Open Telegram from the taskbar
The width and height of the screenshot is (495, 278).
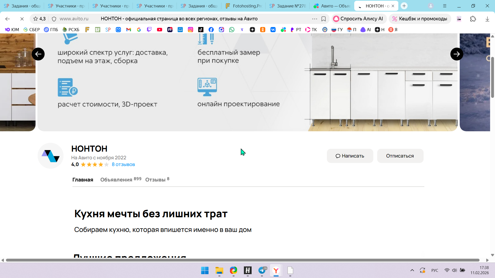tap(262, 270)
